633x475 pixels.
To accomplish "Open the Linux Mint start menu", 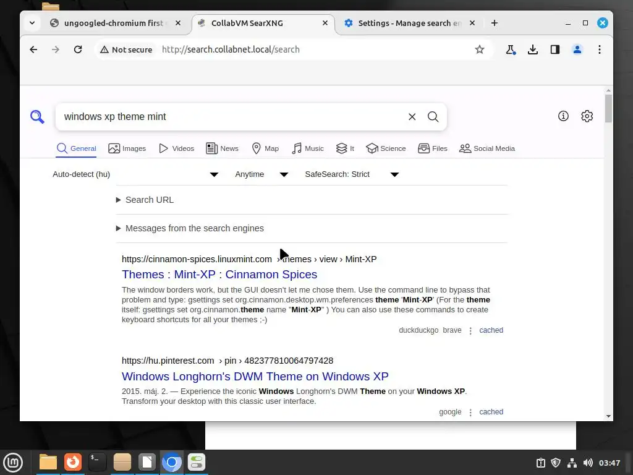I will pos(13,462).
